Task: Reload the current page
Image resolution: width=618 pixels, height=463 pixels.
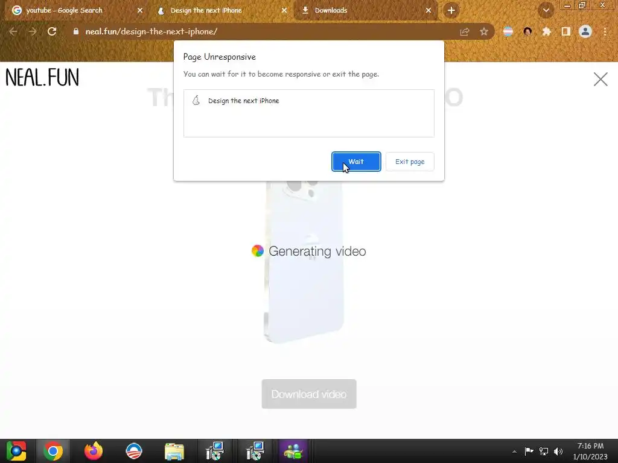Action: coord(52,31)
